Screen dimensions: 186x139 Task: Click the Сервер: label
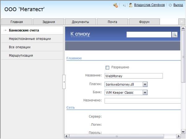click(x=95, y=117)
